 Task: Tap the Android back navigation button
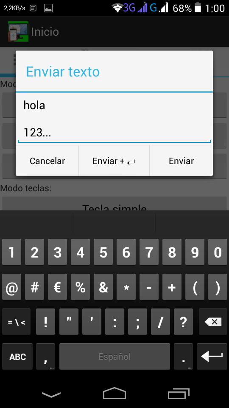[x=51, y=394]
